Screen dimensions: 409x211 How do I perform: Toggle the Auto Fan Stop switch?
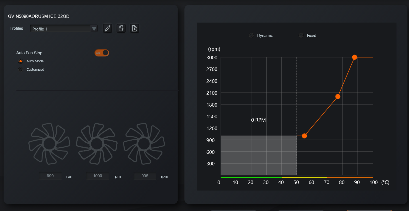tap(102, 53)
